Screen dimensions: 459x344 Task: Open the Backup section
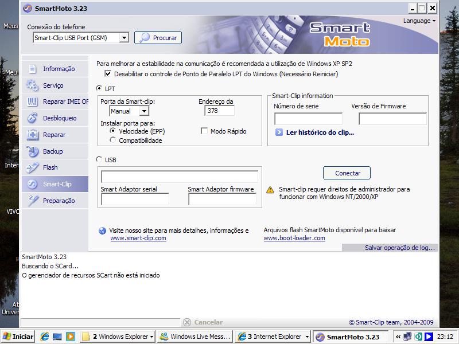[x=55, y=151]
